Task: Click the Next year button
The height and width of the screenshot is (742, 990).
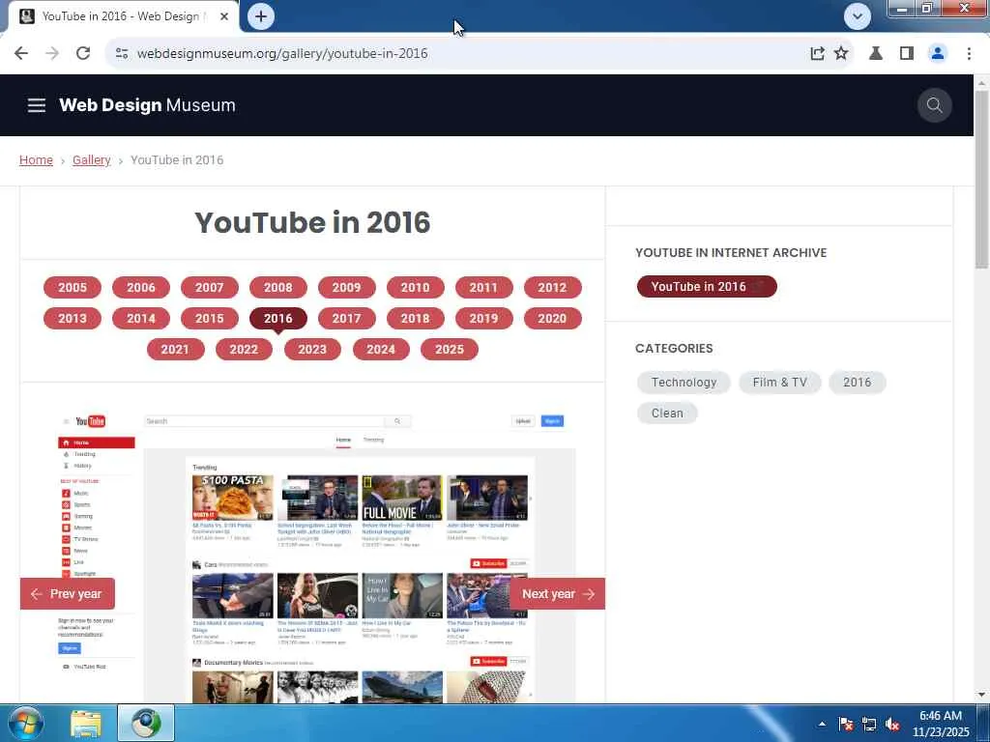Action: click(x=558, y=594)
